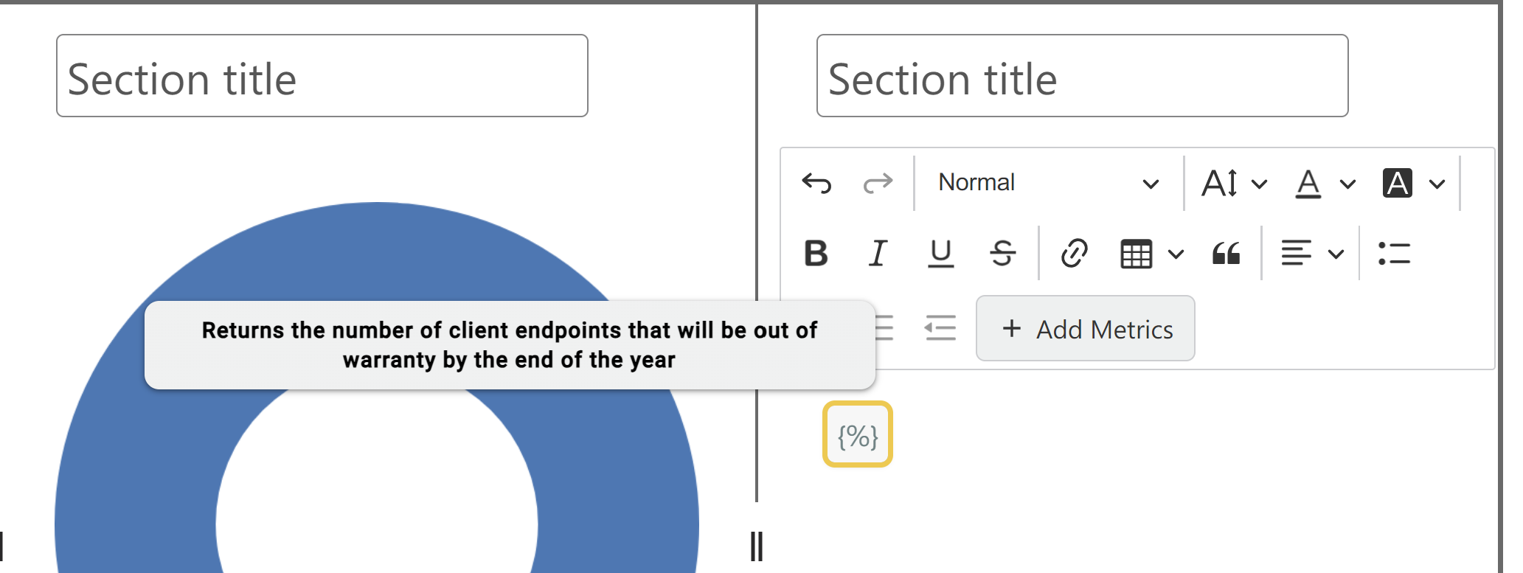Click the redo arrow icon
Image resolution: width=1523 pixels, height=573 pixels.
(878, 182)
